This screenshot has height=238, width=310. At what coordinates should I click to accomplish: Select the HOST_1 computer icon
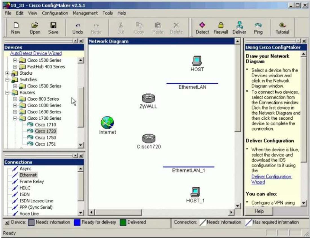[x=195, y=192]
